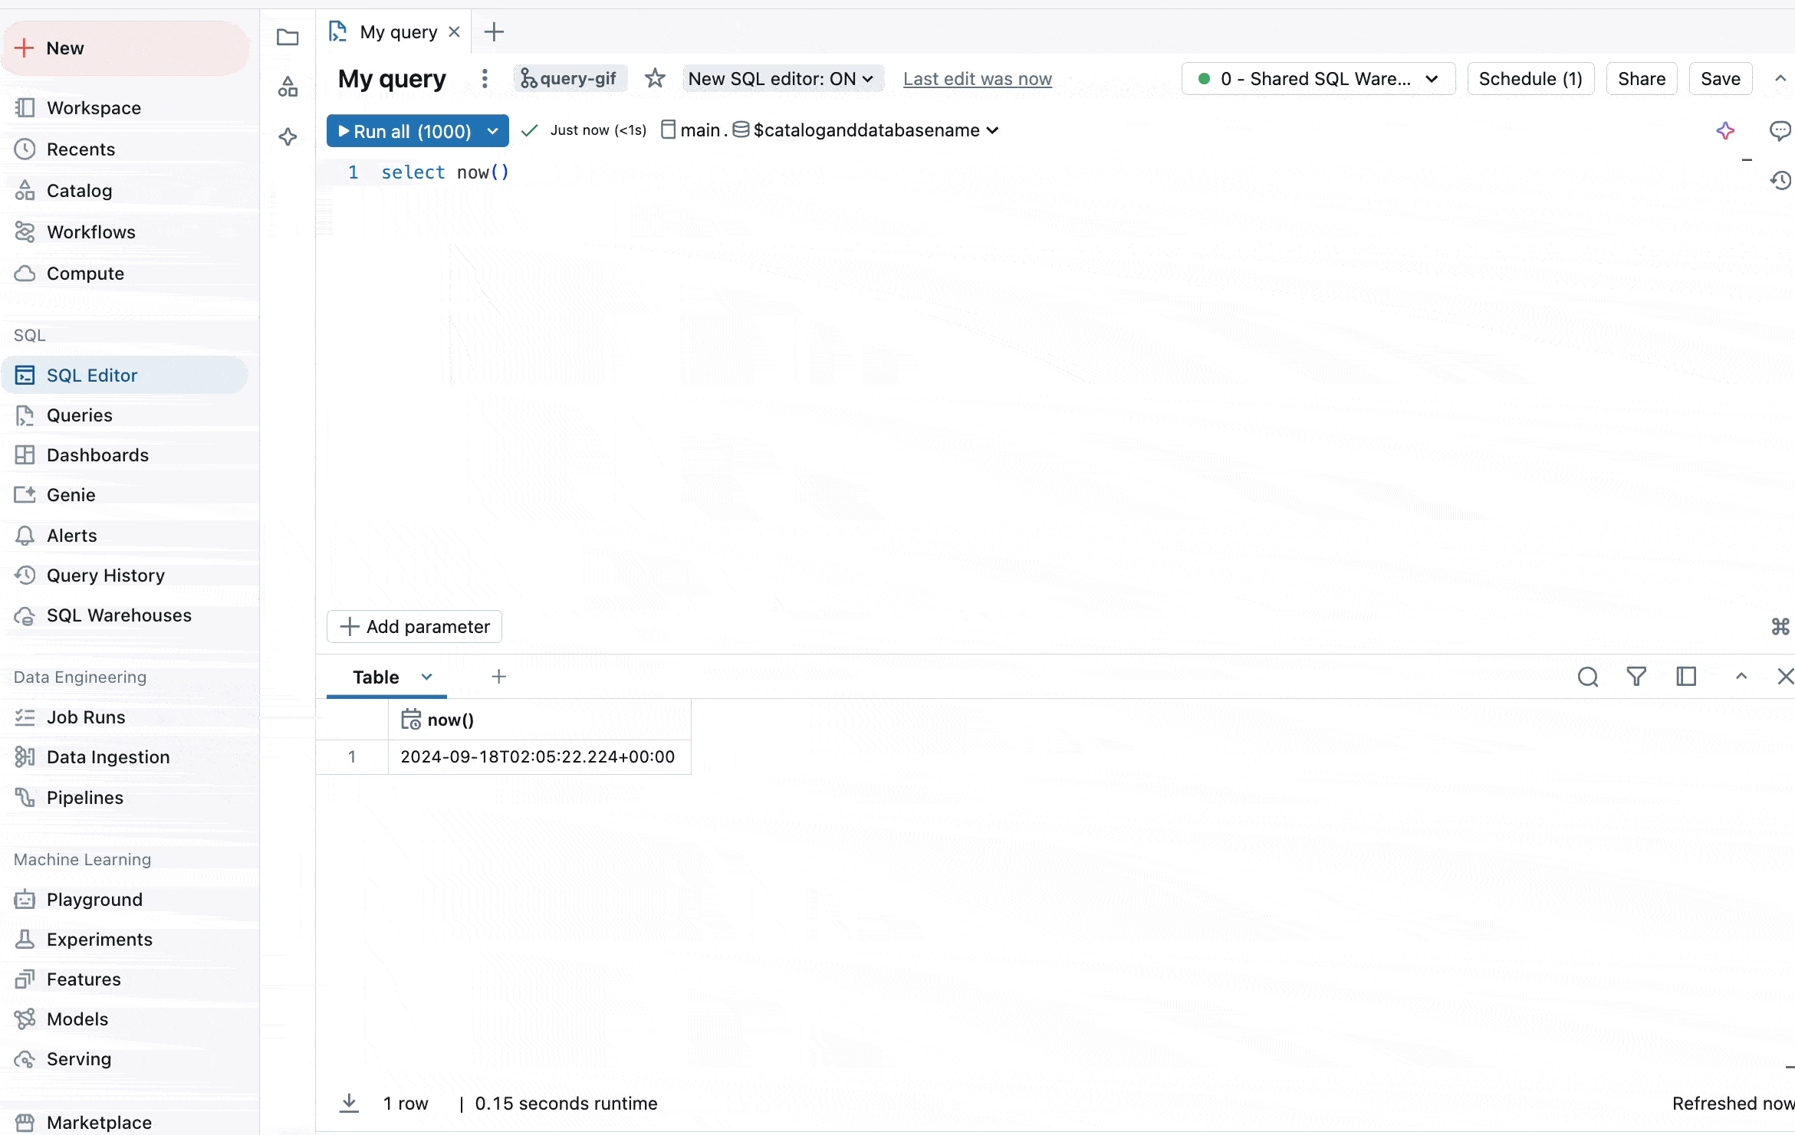The image size is (1795, 1135).
Task: Expand Run all options arrow
Action: click(493, 131)
